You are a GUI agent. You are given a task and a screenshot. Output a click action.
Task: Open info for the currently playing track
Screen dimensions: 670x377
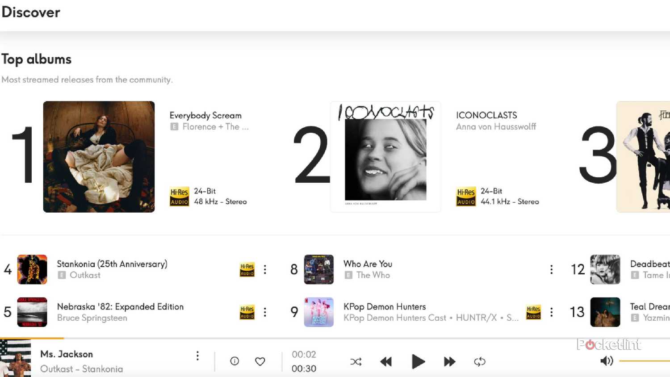click(x=234, y=361)
